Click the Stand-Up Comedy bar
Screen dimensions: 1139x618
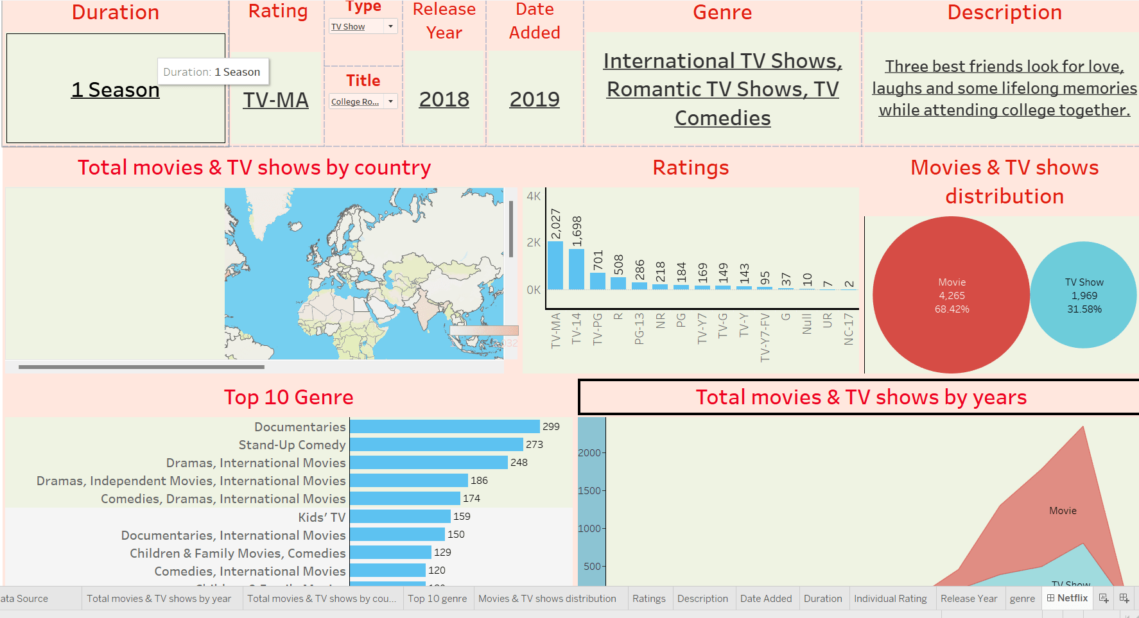pos(436,445)
